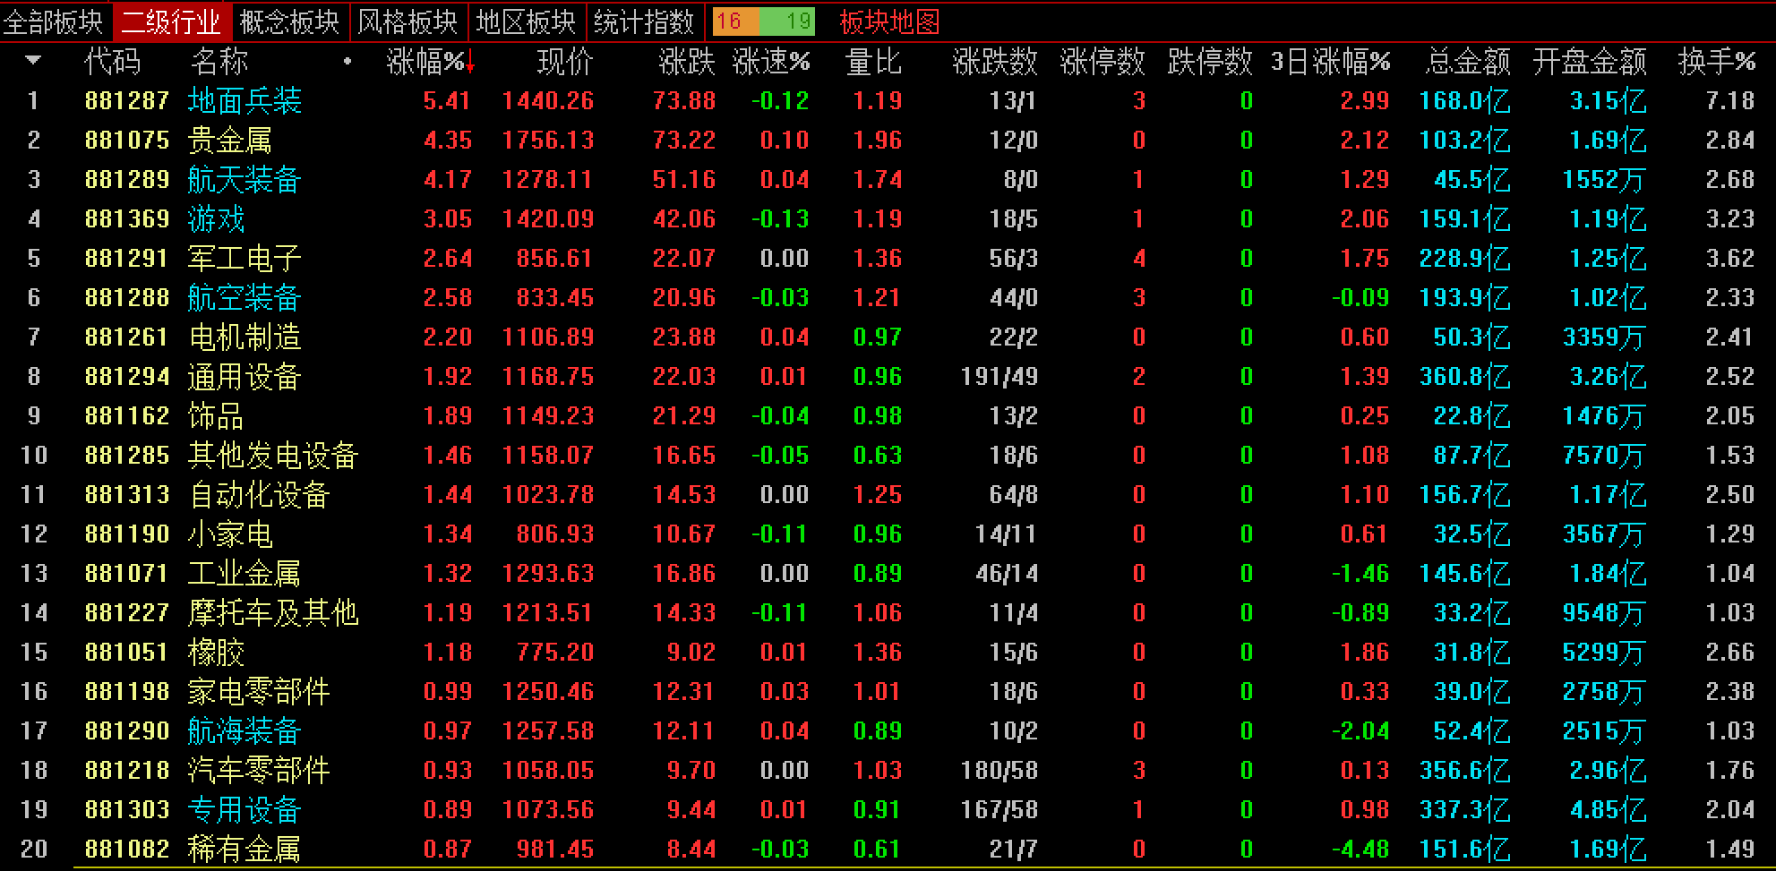Screen dimensions: 1776x871
Task: Select the 自动化设备 sector
Action: tap(259, 494)
